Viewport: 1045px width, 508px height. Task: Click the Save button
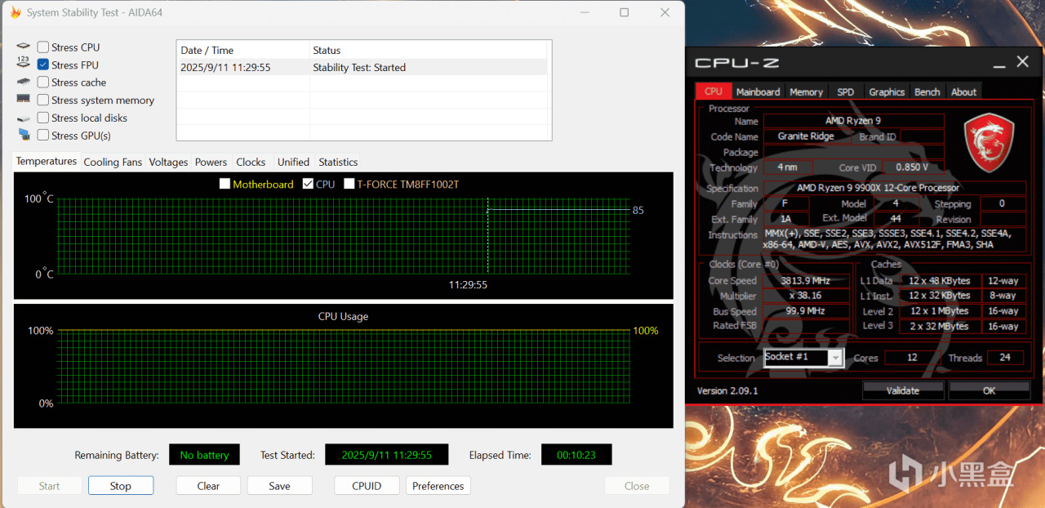(279, 486)
